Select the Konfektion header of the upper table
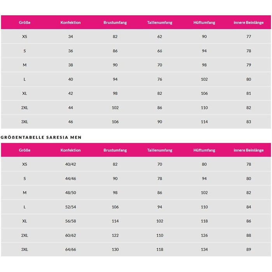Viewport: 272px width, 272px height. (71, 23)
